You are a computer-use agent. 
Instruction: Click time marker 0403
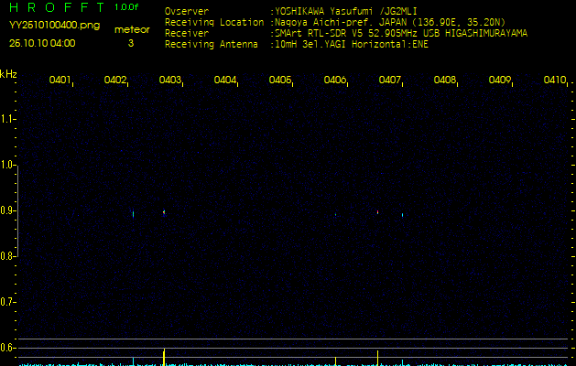(169, 80)
